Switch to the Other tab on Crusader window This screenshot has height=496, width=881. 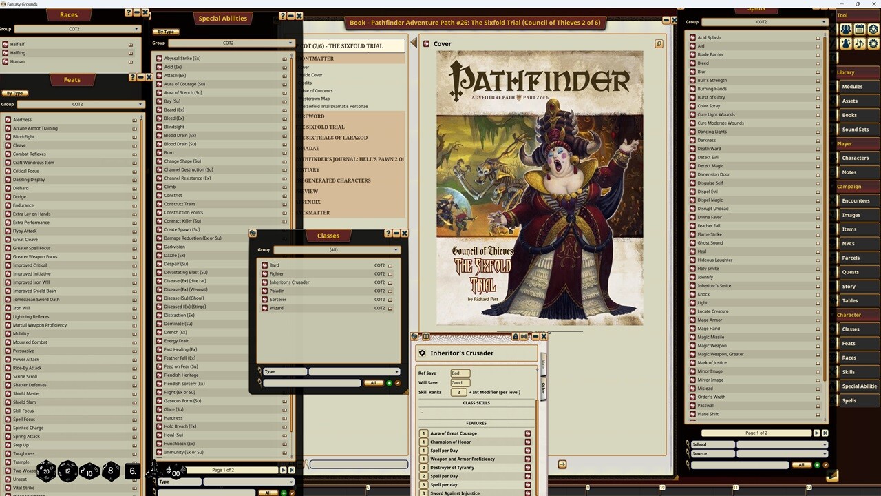click(x=543, y=387)
